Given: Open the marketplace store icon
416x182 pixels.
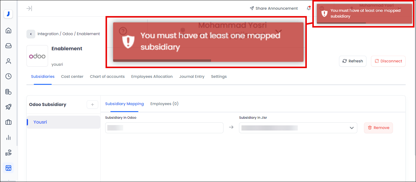Looking at the screenshot, I should click(9, 168).
